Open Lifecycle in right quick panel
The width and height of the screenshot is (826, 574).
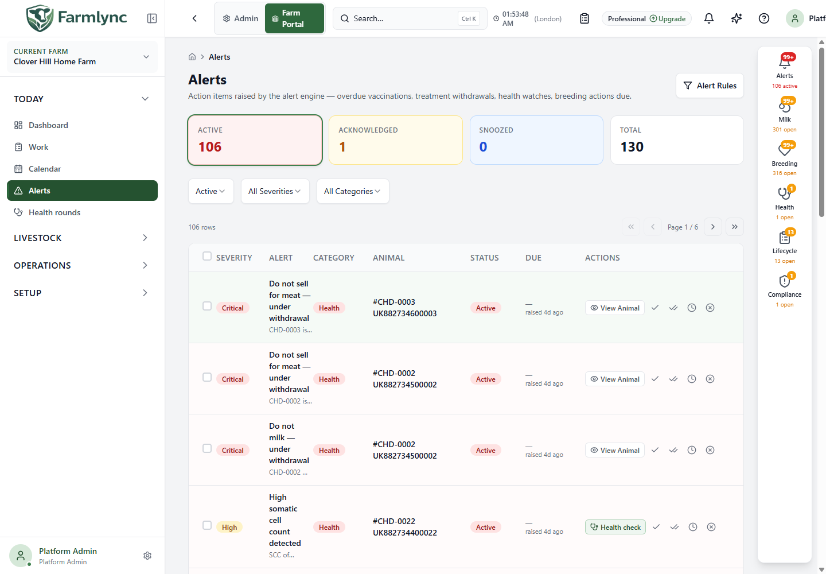pos(785,246)
